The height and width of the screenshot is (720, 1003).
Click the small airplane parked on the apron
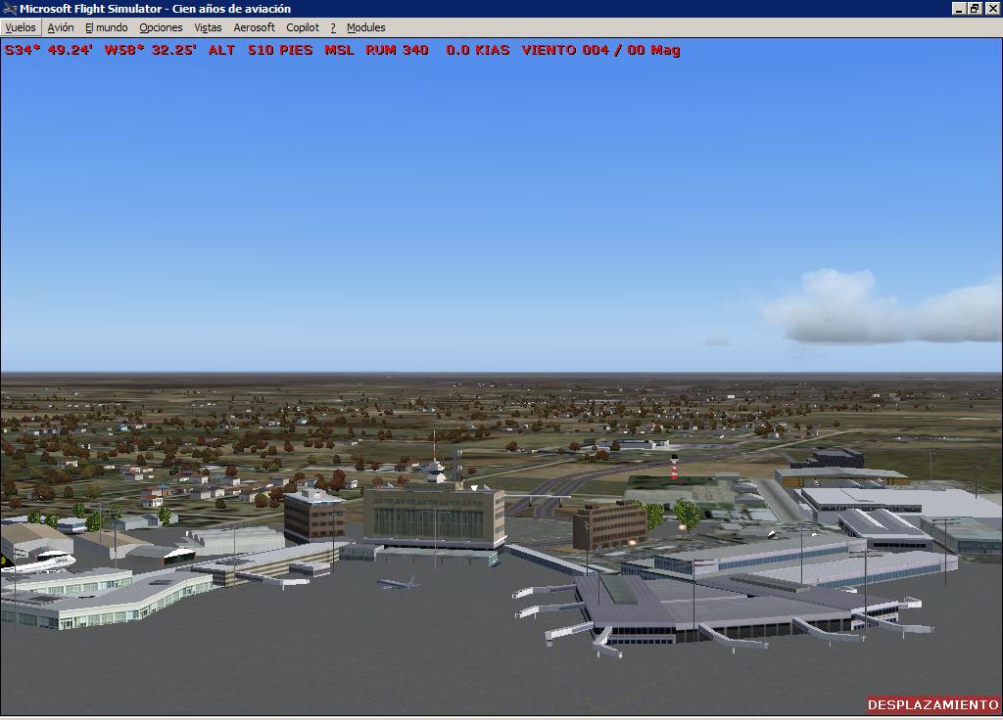pyautogui.click(x=398, y=583)
